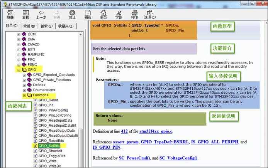Expand the DCMI tree node
The width and height of the screenshot is (268, 168).
19,35
